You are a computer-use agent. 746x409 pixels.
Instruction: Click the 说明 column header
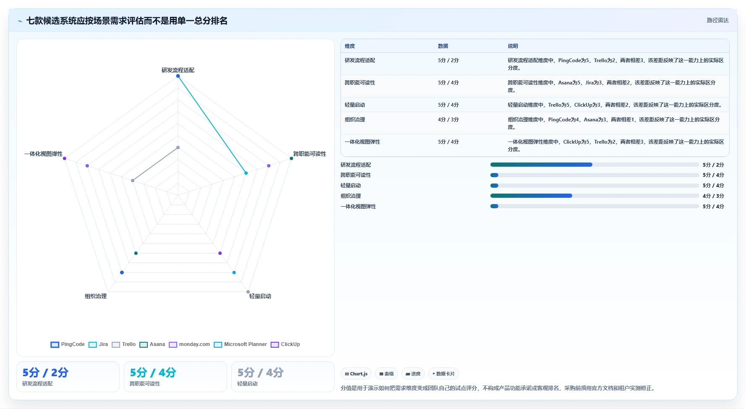[x=513, y=46]
